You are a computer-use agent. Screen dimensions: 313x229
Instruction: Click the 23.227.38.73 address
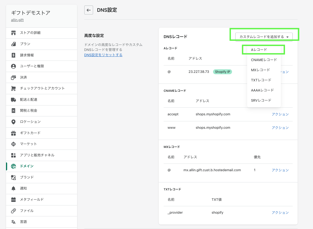[199, 72]
